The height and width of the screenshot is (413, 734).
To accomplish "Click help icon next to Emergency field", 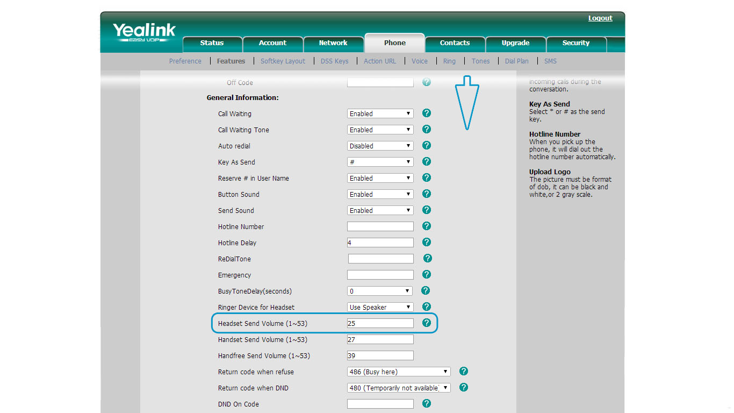I will [427, 275].
